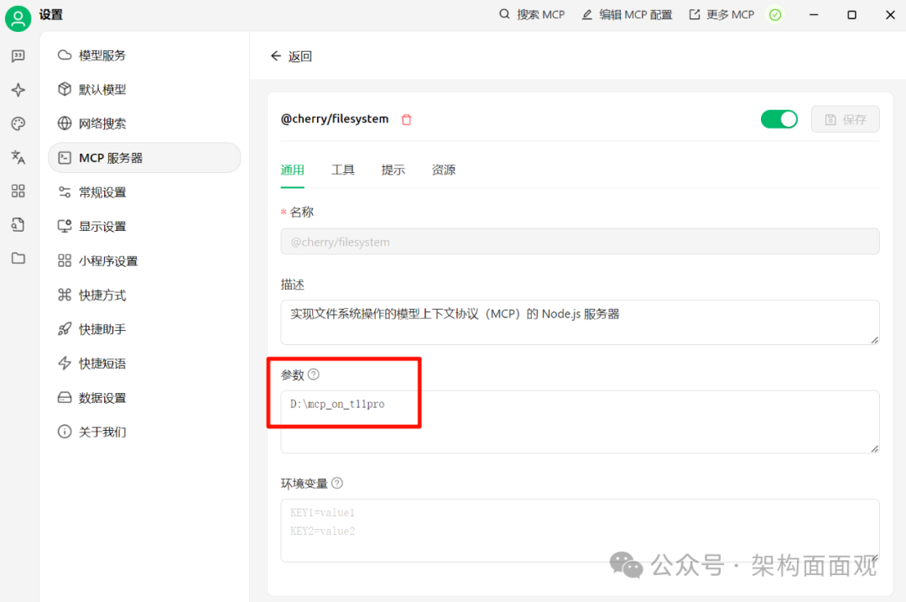The width and height of the screenshot is (906, 602).
Task: Open the mini-apps grid icon in sidebar
Action: coord(18,191)
